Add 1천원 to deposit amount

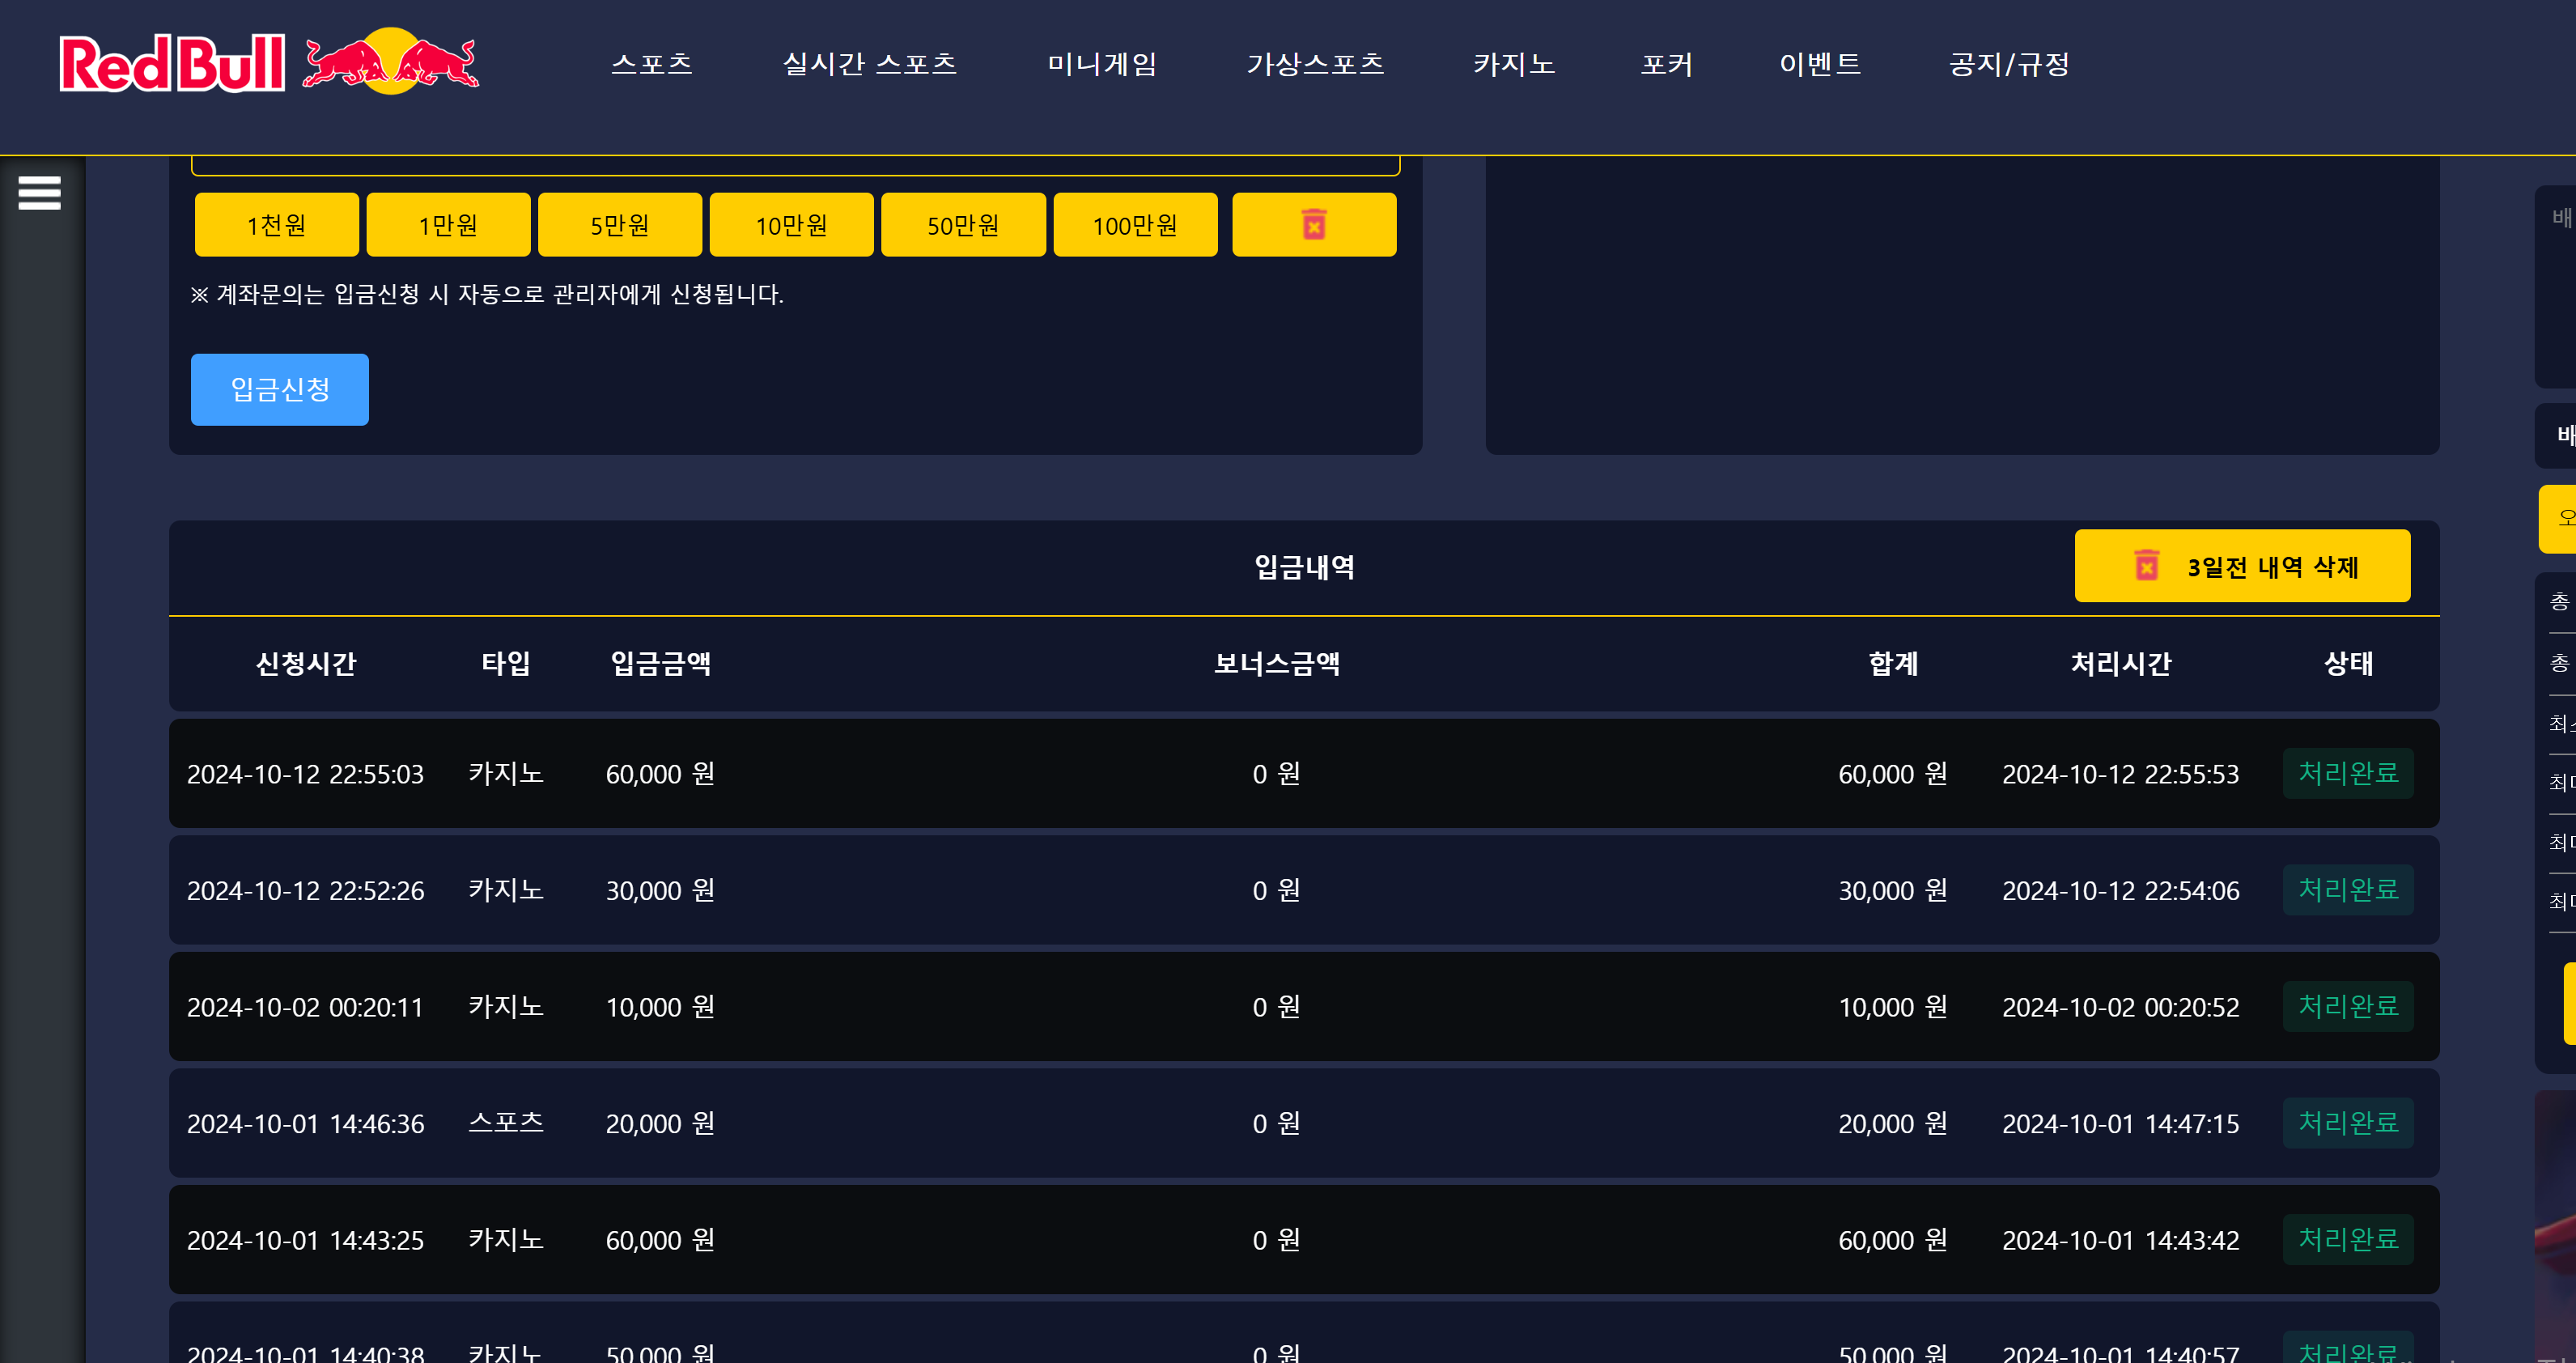276,225
